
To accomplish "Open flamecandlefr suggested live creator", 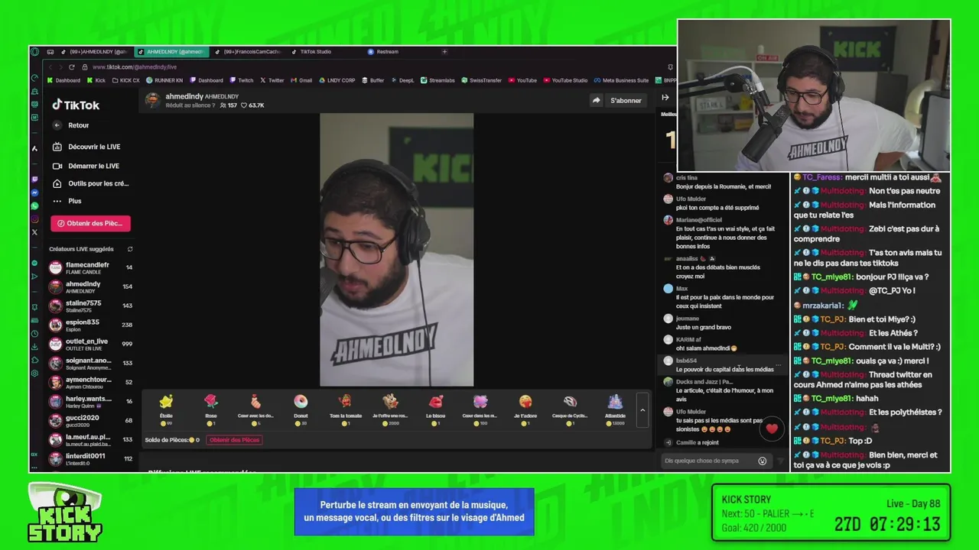I will (x=90, y=267).
